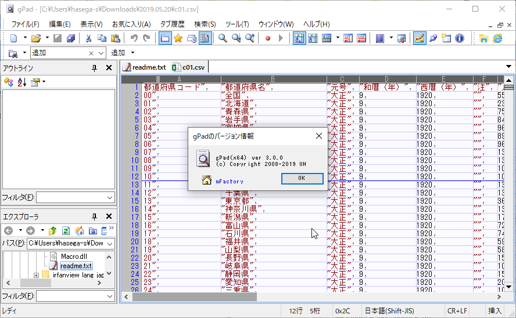
Task: Toggle TSV tab column mode button
Action: click(313, 38)
